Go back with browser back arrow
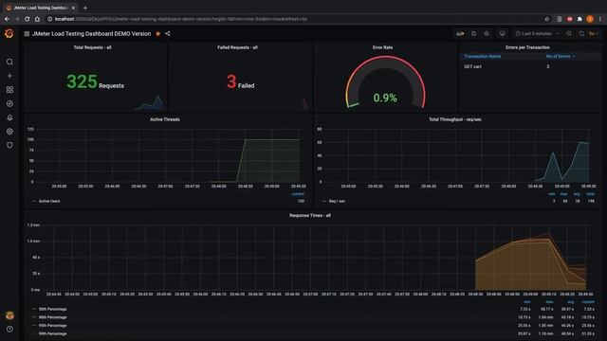607x341 pixels. [7, 19]
